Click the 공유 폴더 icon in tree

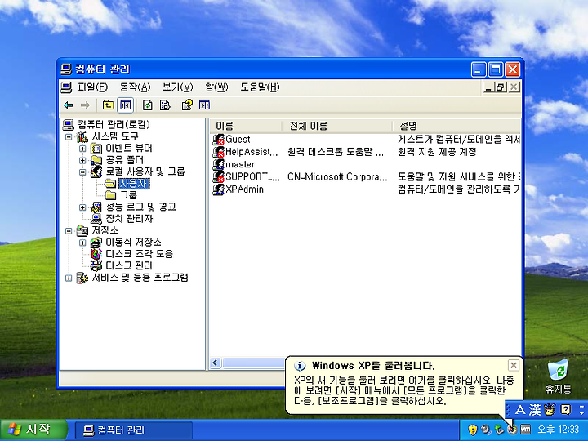pos(96,160)
